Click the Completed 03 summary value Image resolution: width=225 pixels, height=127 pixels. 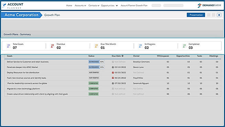coord(191,48)
